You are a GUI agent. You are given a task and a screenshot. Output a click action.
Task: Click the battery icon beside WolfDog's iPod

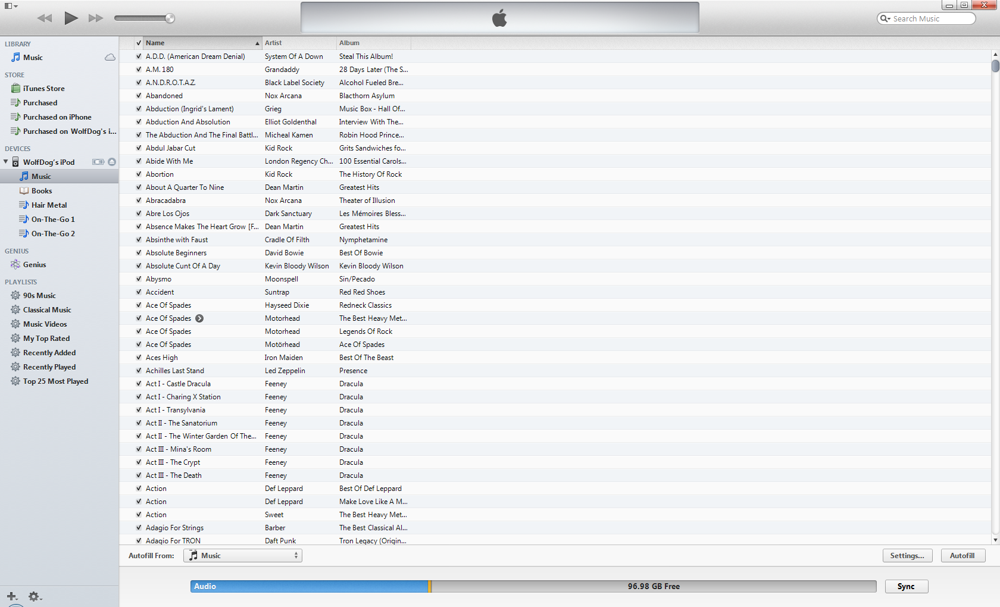(x=98, y=162)
